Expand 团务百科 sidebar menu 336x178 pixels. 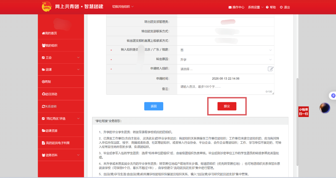[x=61, y=155]
